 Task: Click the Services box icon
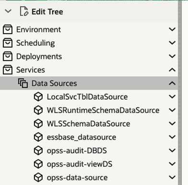pyautogui.click(x=8, y=70)
